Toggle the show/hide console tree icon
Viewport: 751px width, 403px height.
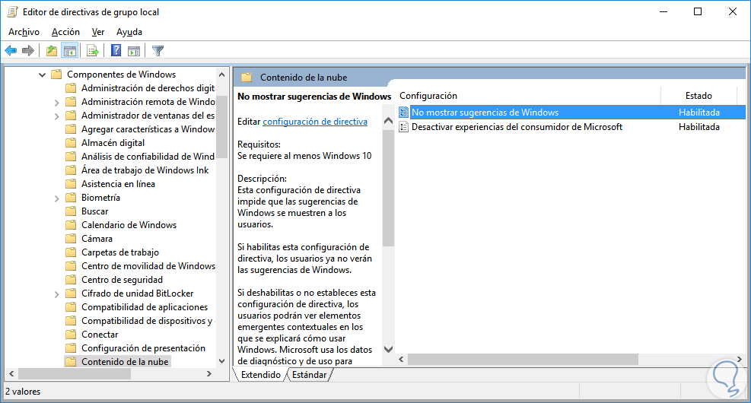pos(69,50)
